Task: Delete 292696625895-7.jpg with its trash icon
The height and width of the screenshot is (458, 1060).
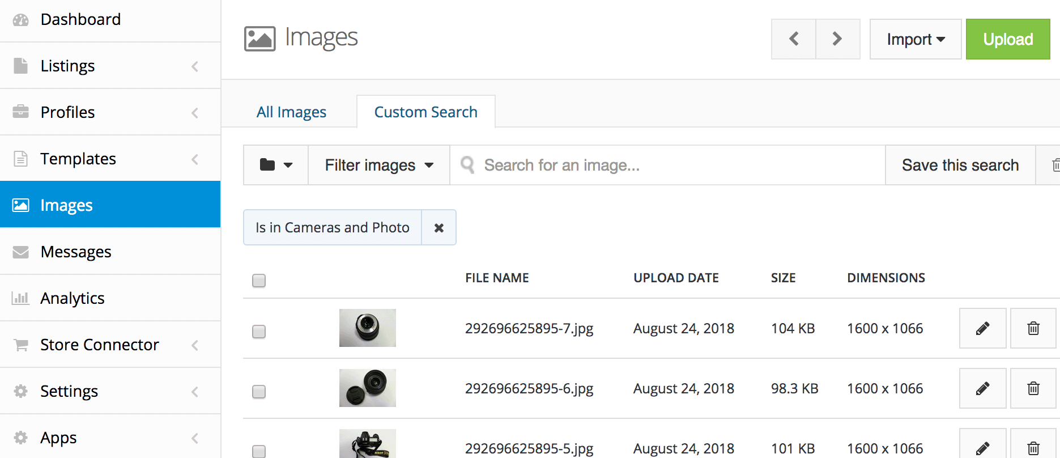Action: coord(1033,328)
